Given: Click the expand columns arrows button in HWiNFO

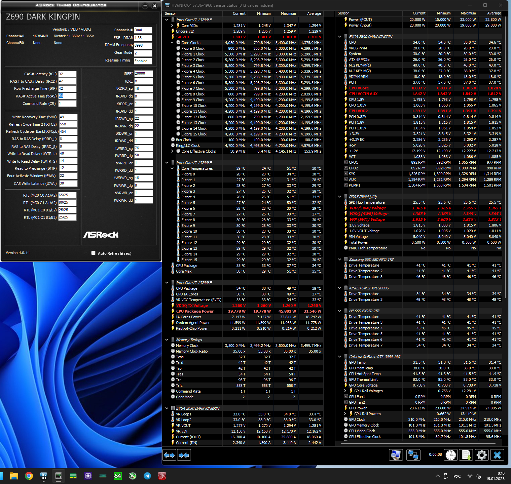Looking at the screenshot, I should tap(169, 455).
